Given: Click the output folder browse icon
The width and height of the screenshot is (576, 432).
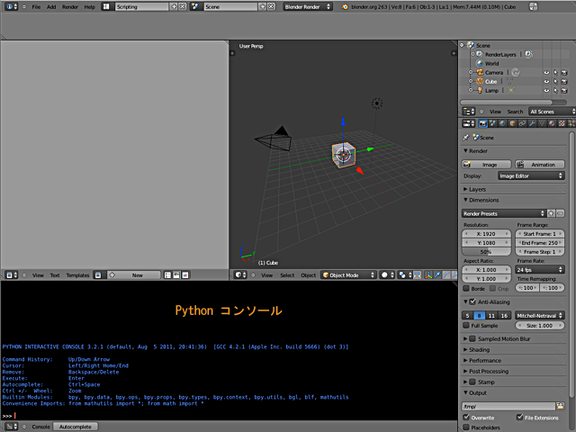Looking at the screenshot, I should click(559, 406).
